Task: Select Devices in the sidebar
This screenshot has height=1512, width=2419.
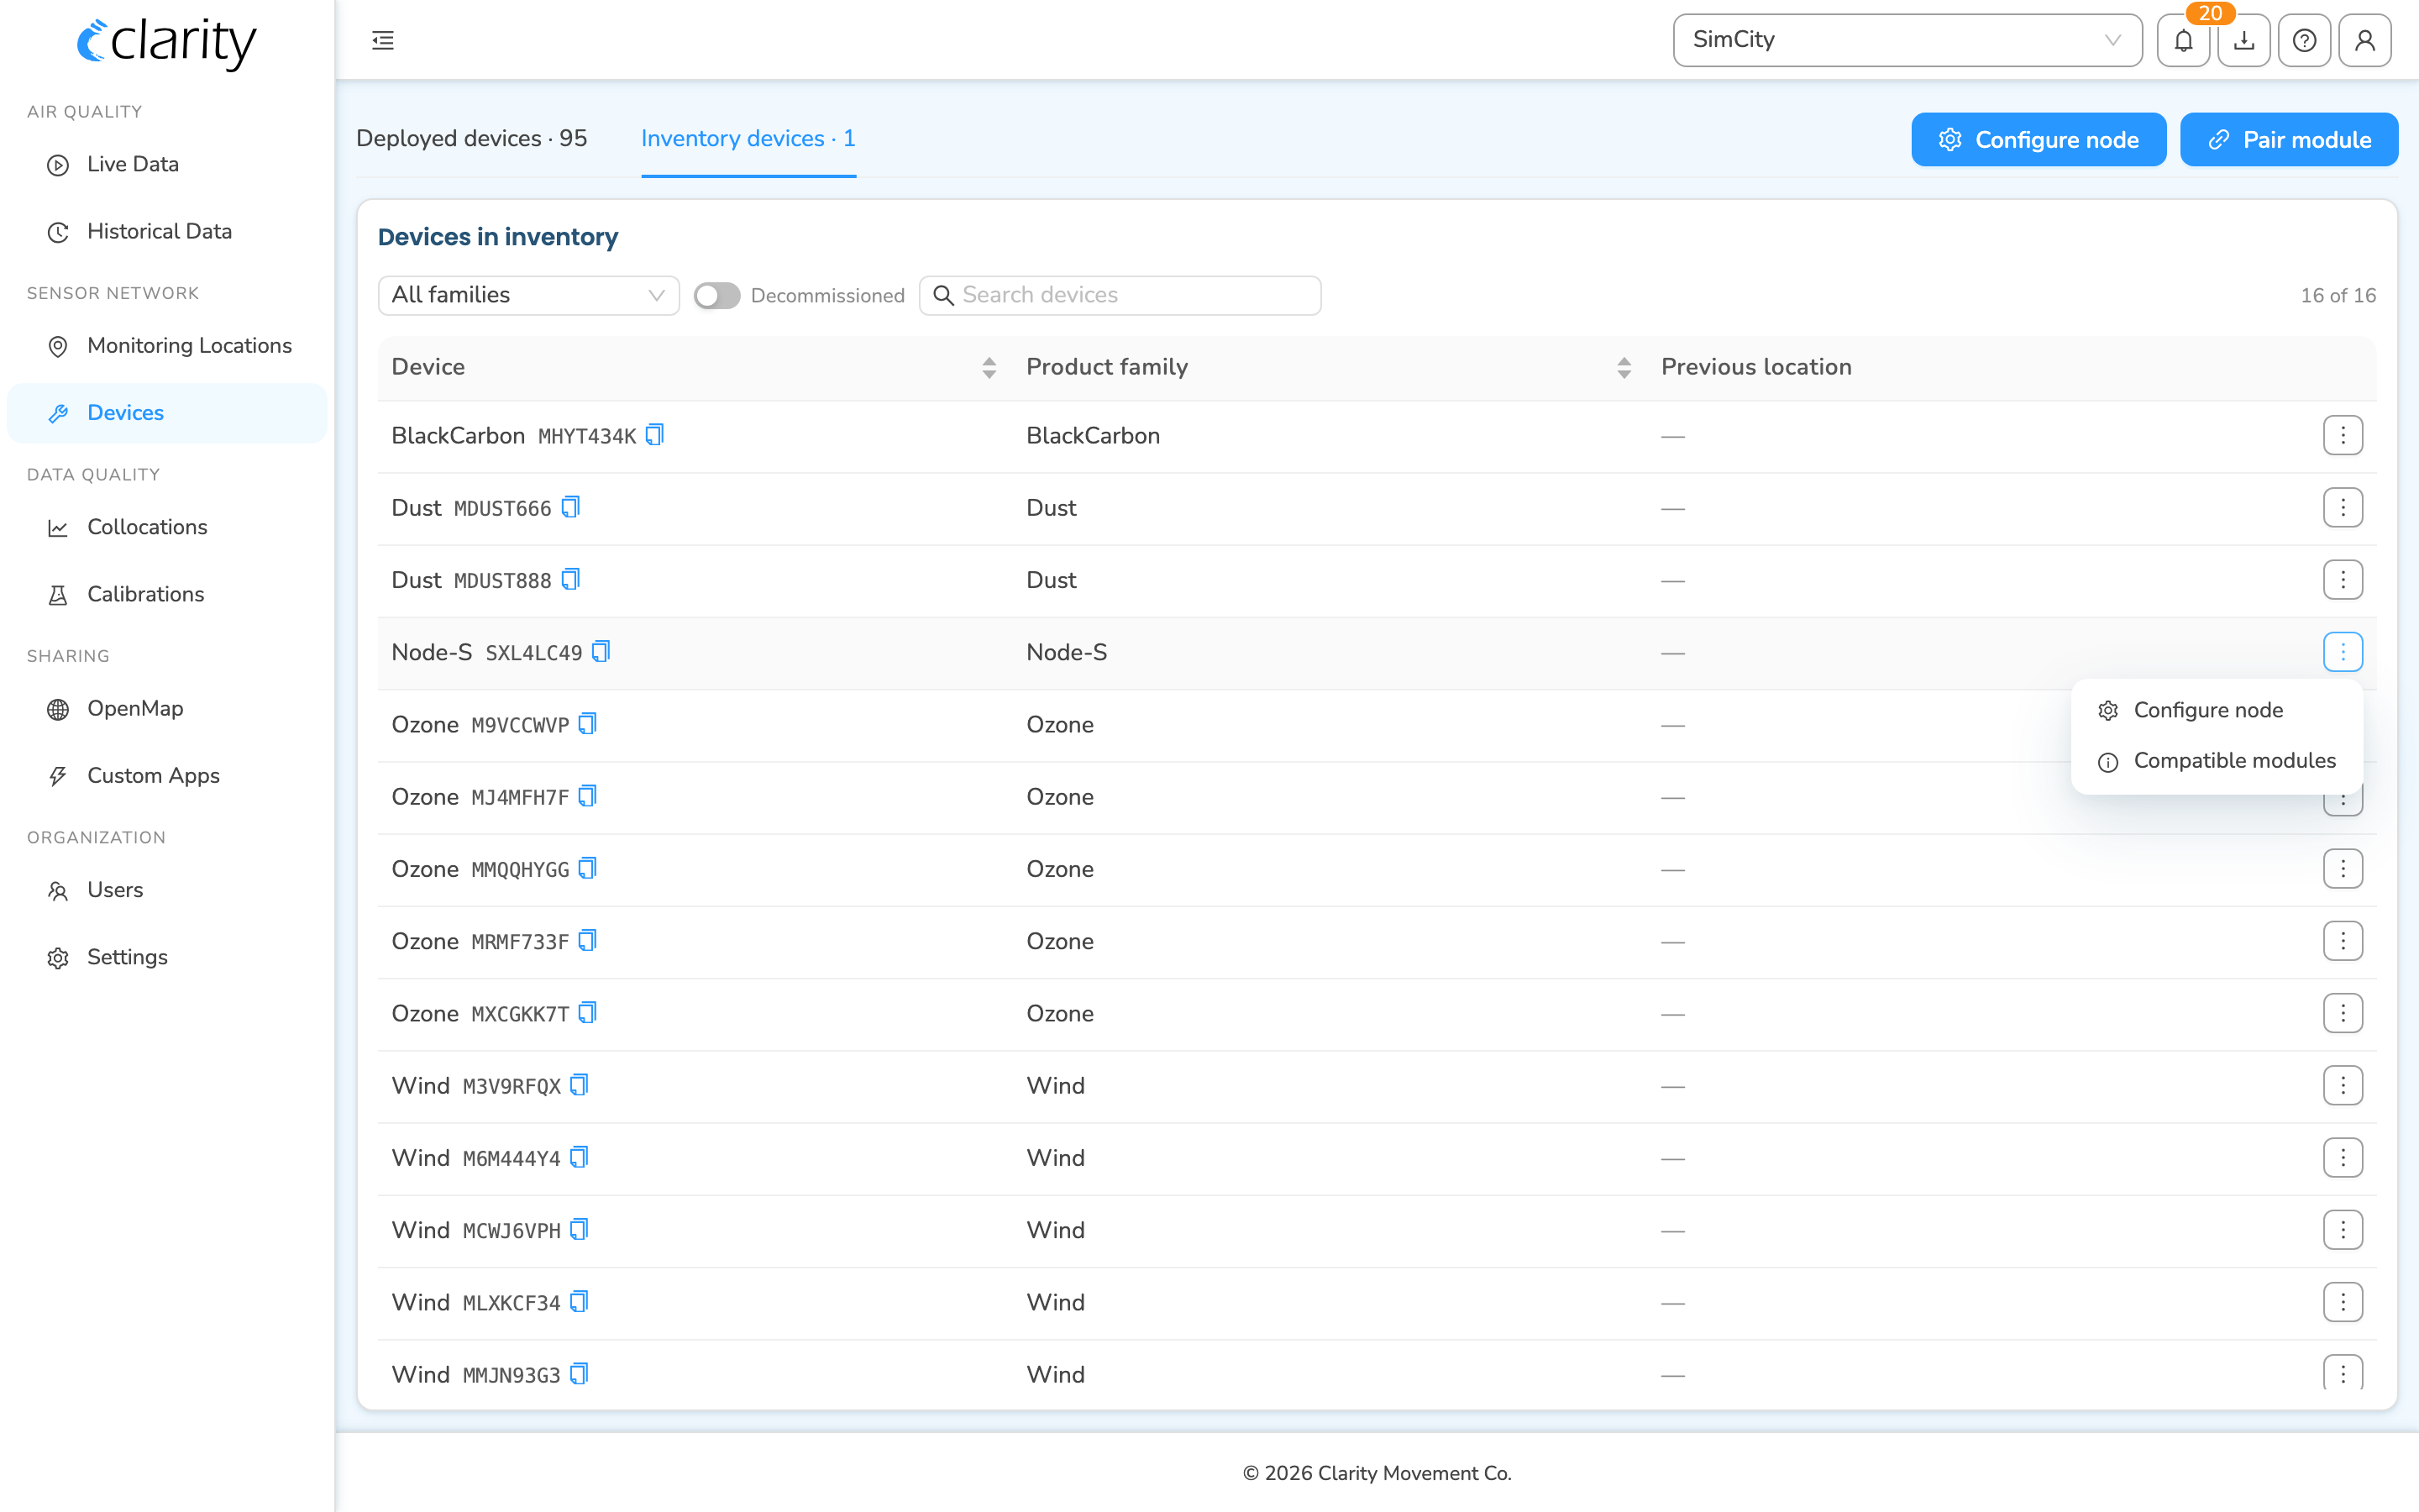Action: pyautogui.click(x=167, y=413)
